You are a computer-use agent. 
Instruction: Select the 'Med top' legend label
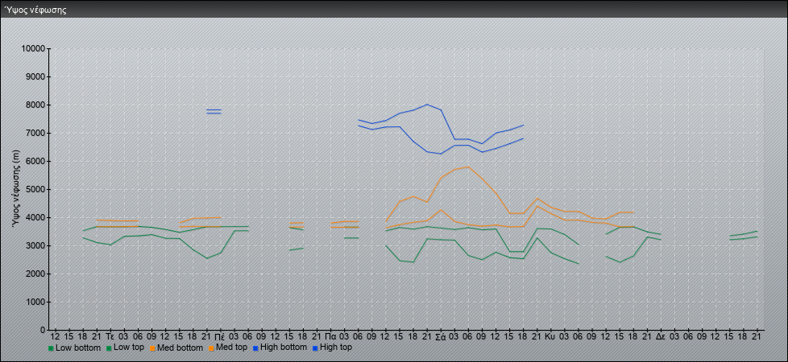click(232, 348)
